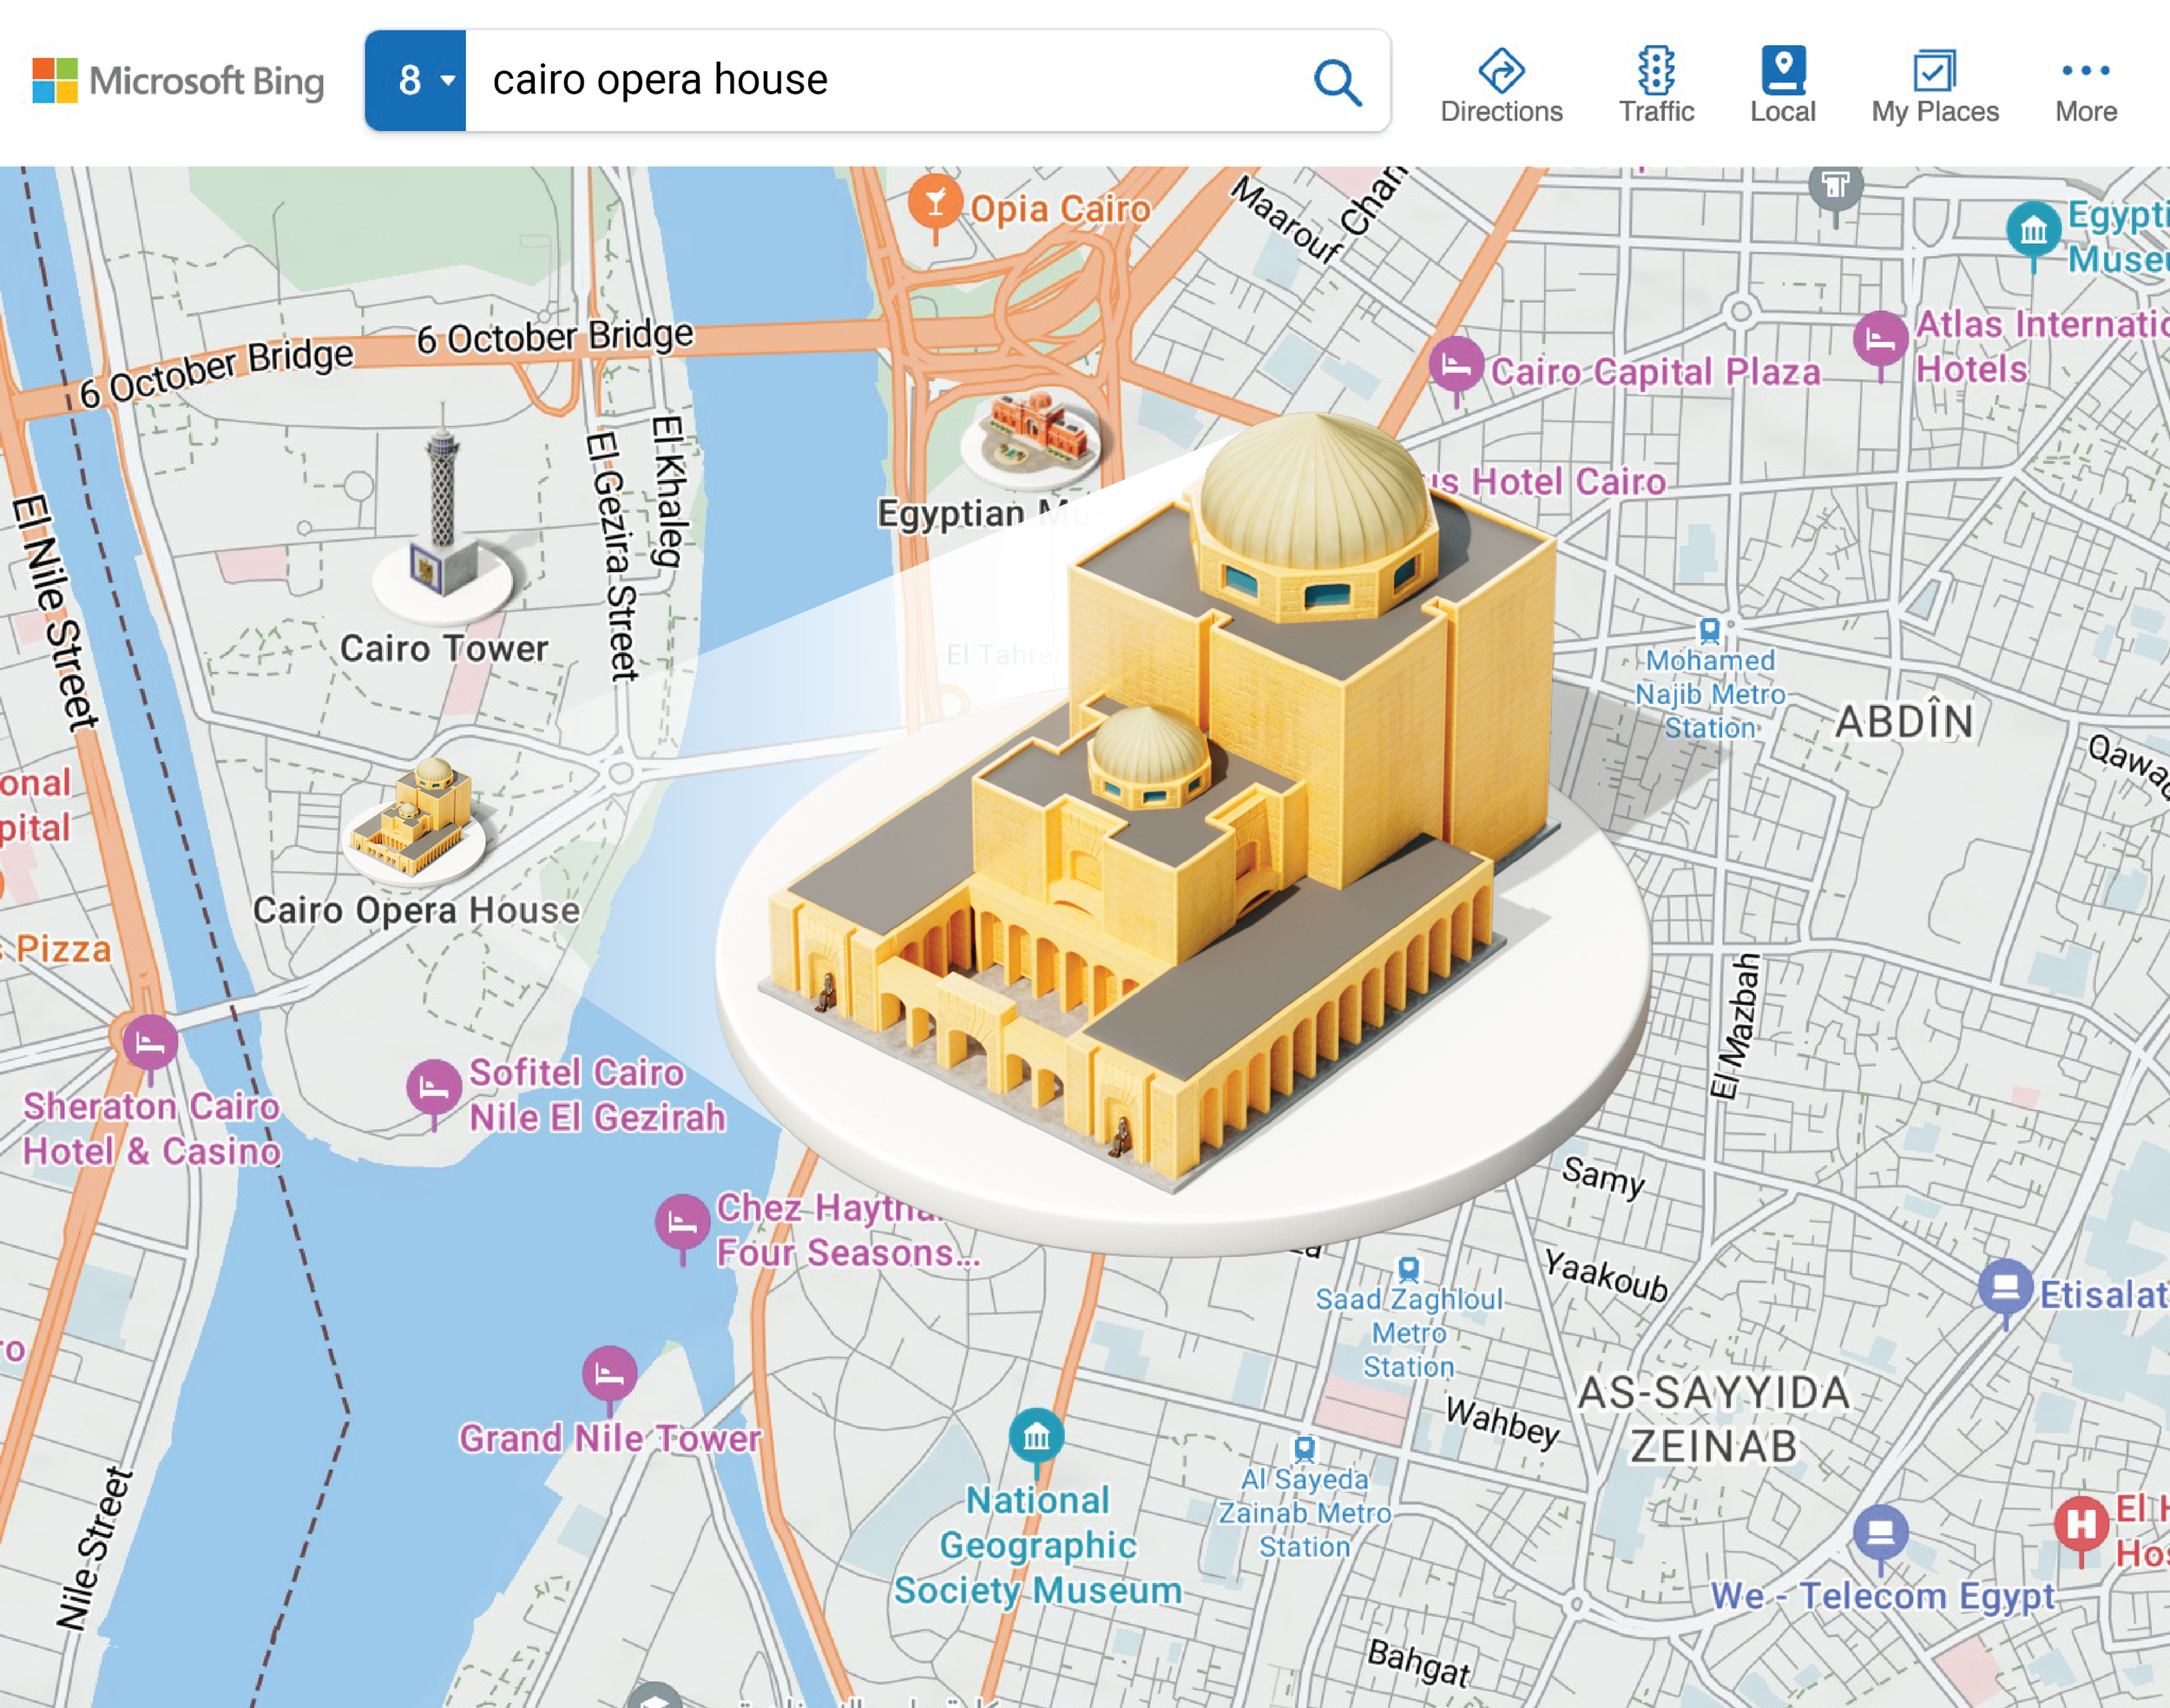The image size is (2170, 1708).
Task: Open My Places
Action: pyautogui.click(x=1934, y=85)
